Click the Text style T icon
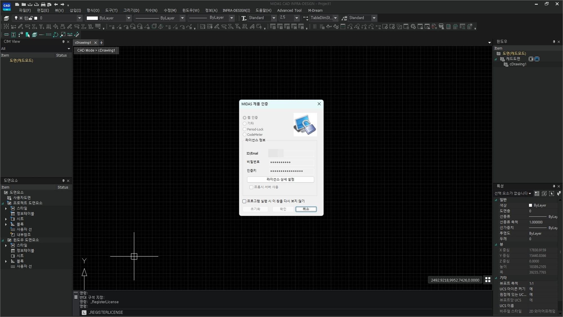This screenshot has width=563, height=317. pos(244,18)
